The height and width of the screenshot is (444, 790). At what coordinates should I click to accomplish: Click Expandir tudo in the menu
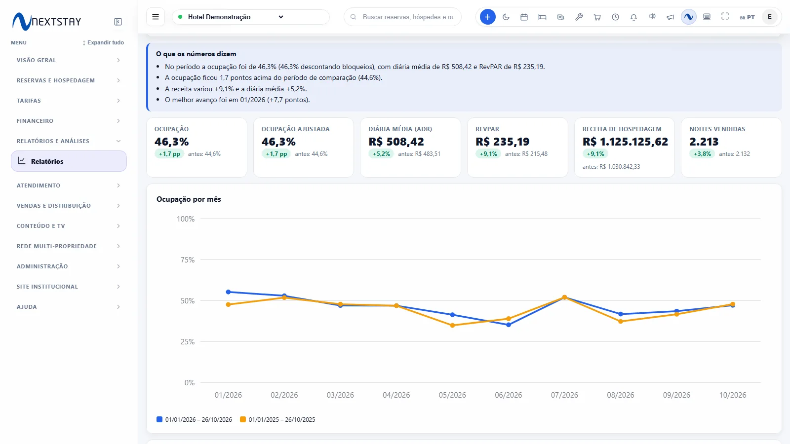(103, 42)
